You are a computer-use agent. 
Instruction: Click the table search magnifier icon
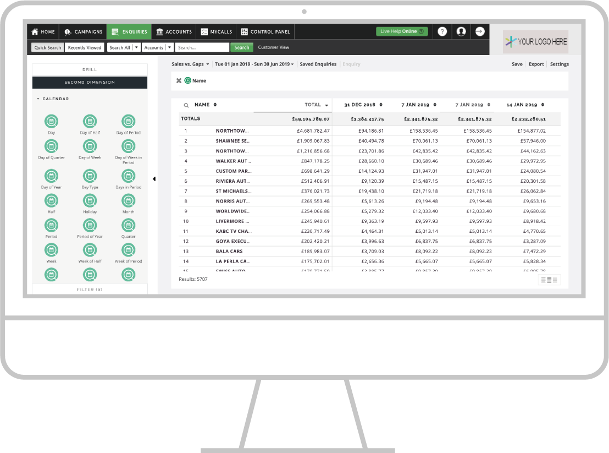pyautogui.click(x=186, y=105)
